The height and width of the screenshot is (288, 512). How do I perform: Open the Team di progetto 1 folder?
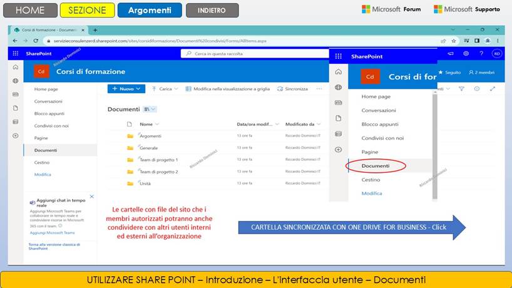(x=159, y=160)
